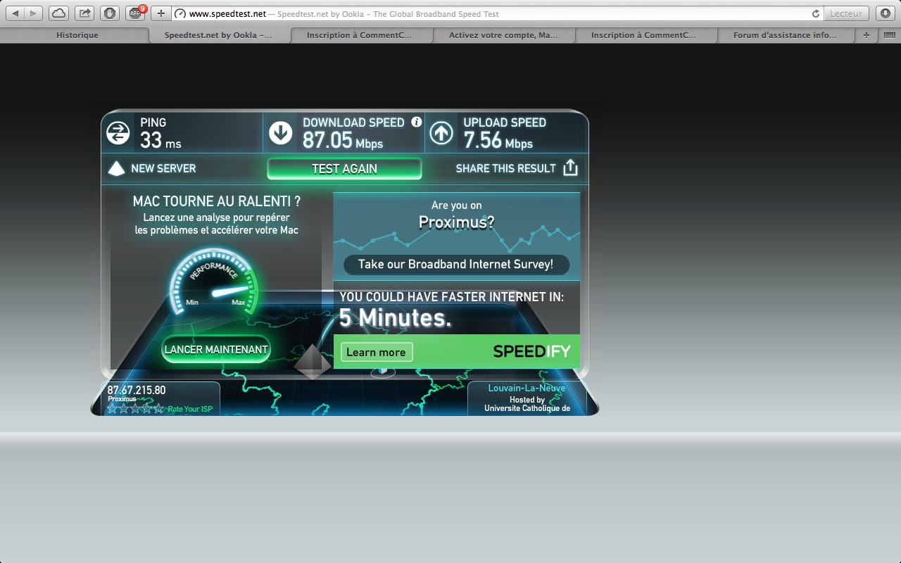Open Take our Broadband Internet Survey

[x=455, y=265]
